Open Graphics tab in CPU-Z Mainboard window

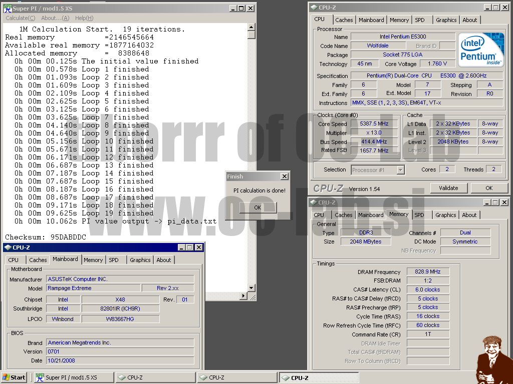[140, 260]
